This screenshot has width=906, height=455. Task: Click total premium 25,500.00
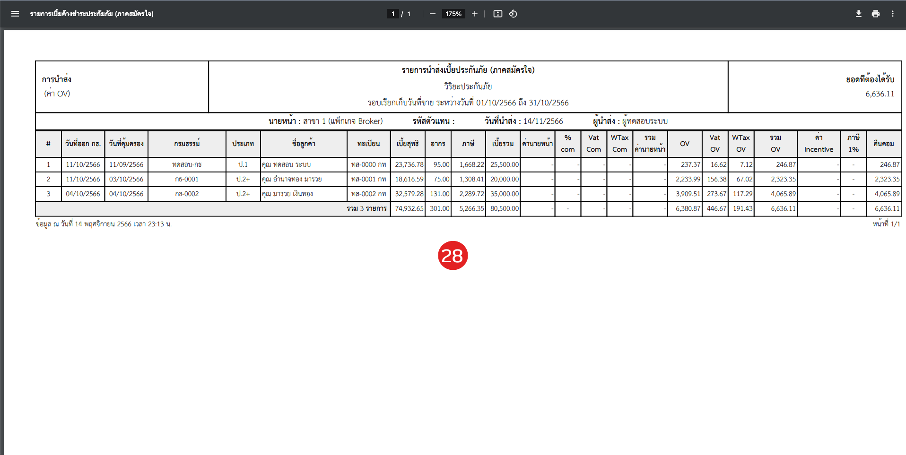coord(505,164)
